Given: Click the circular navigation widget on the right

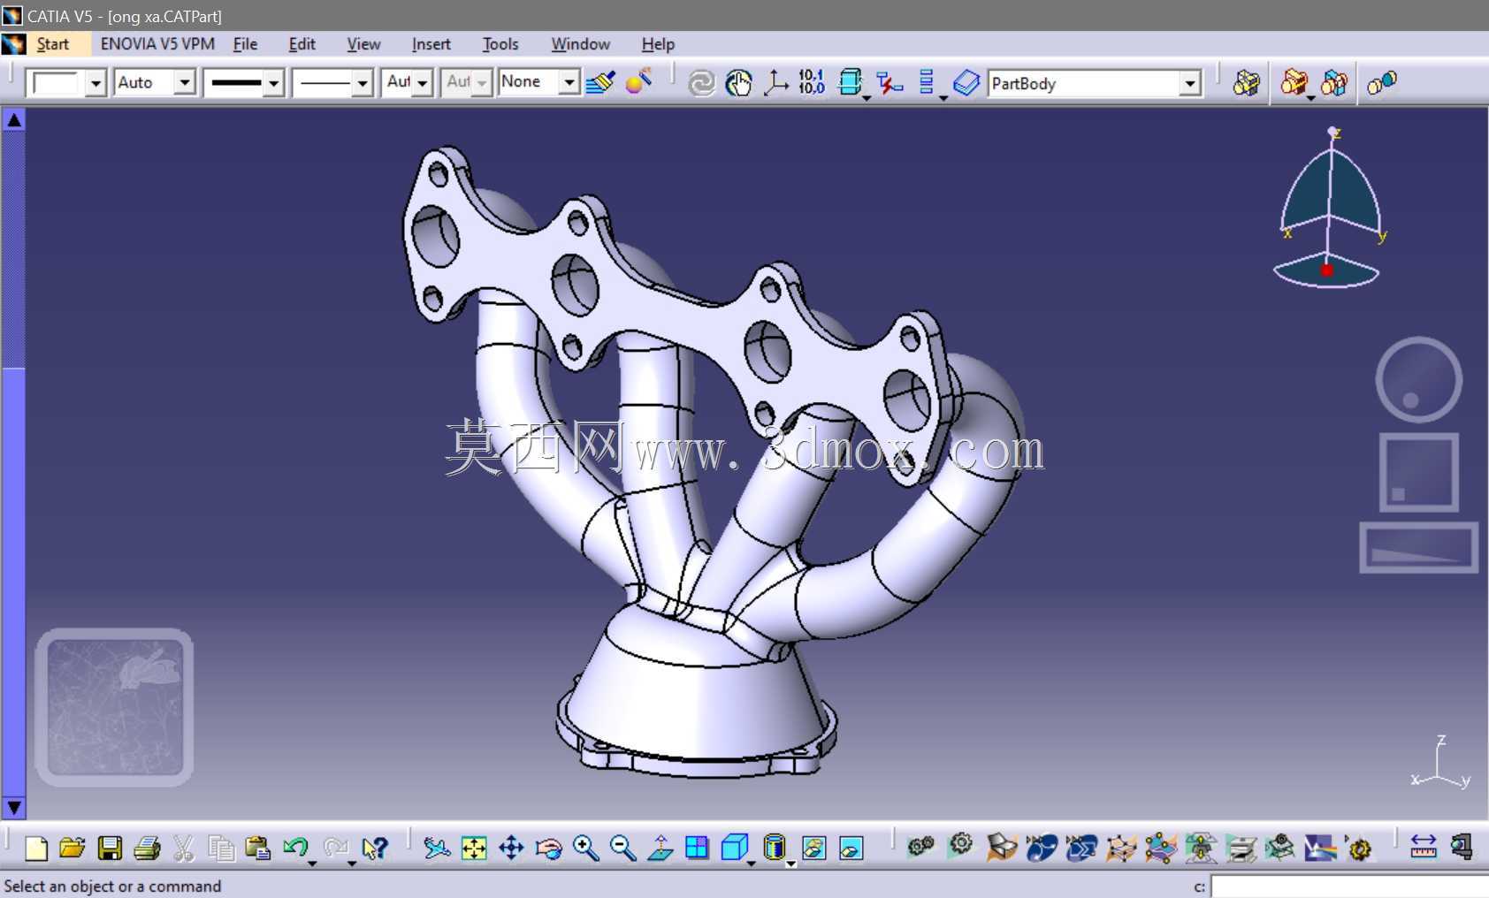Looking at the screenshot, I should [1419, 380].
